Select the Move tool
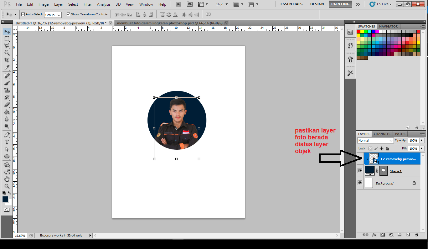This screenshot has height=249, width=428. tap(7, 31)
